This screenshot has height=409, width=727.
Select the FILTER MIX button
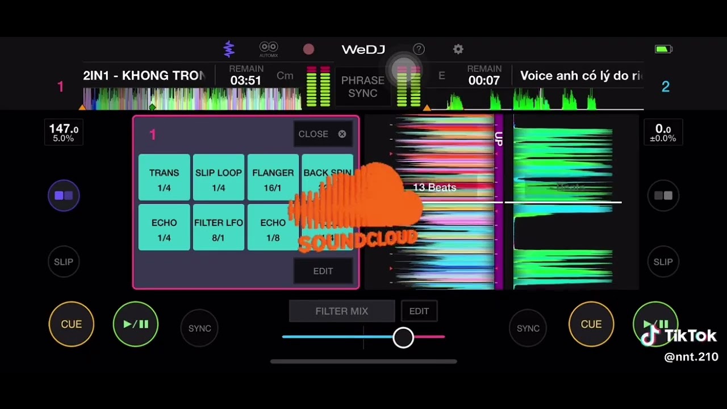342,311
